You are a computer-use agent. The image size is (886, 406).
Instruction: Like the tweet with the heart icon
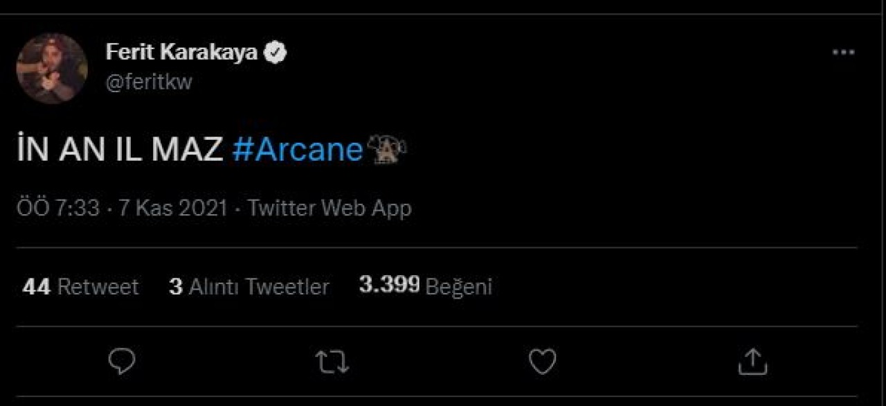[542, 361]
